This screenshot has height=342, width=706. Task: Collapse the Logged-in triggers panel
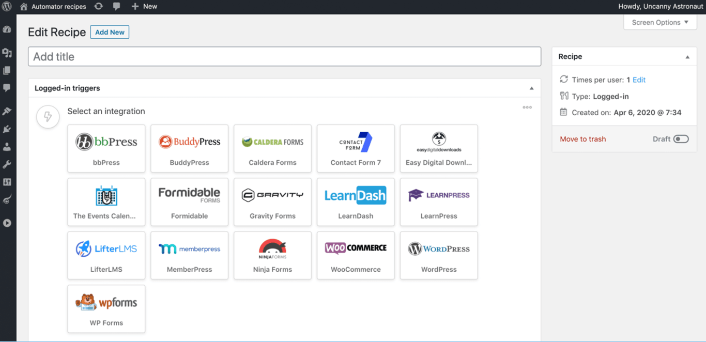tap(531, 88)
